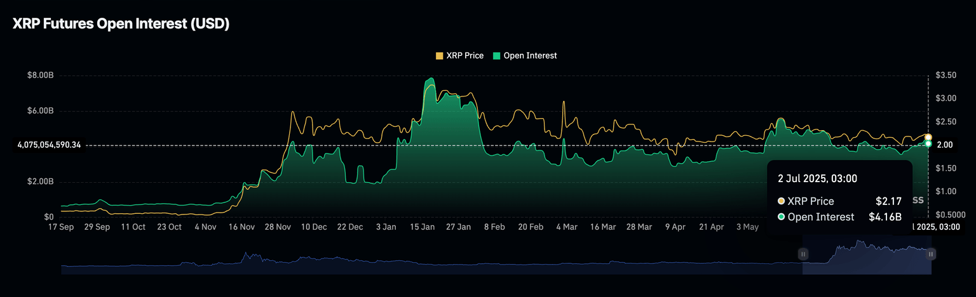Toggle the Open Interest series legend label

(x=530, y=56)
